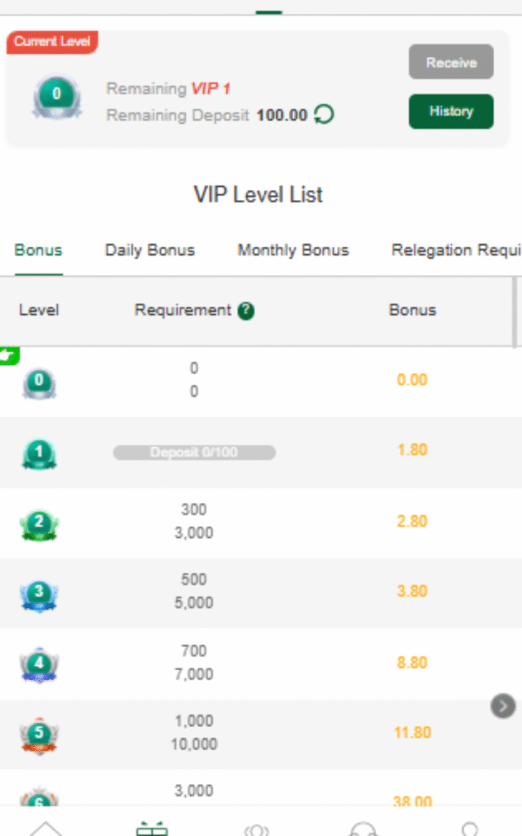Viewport: 522px width, 836px height.
Task: Click the VIP level 4 badge icon
Action: tap(39, 665)
